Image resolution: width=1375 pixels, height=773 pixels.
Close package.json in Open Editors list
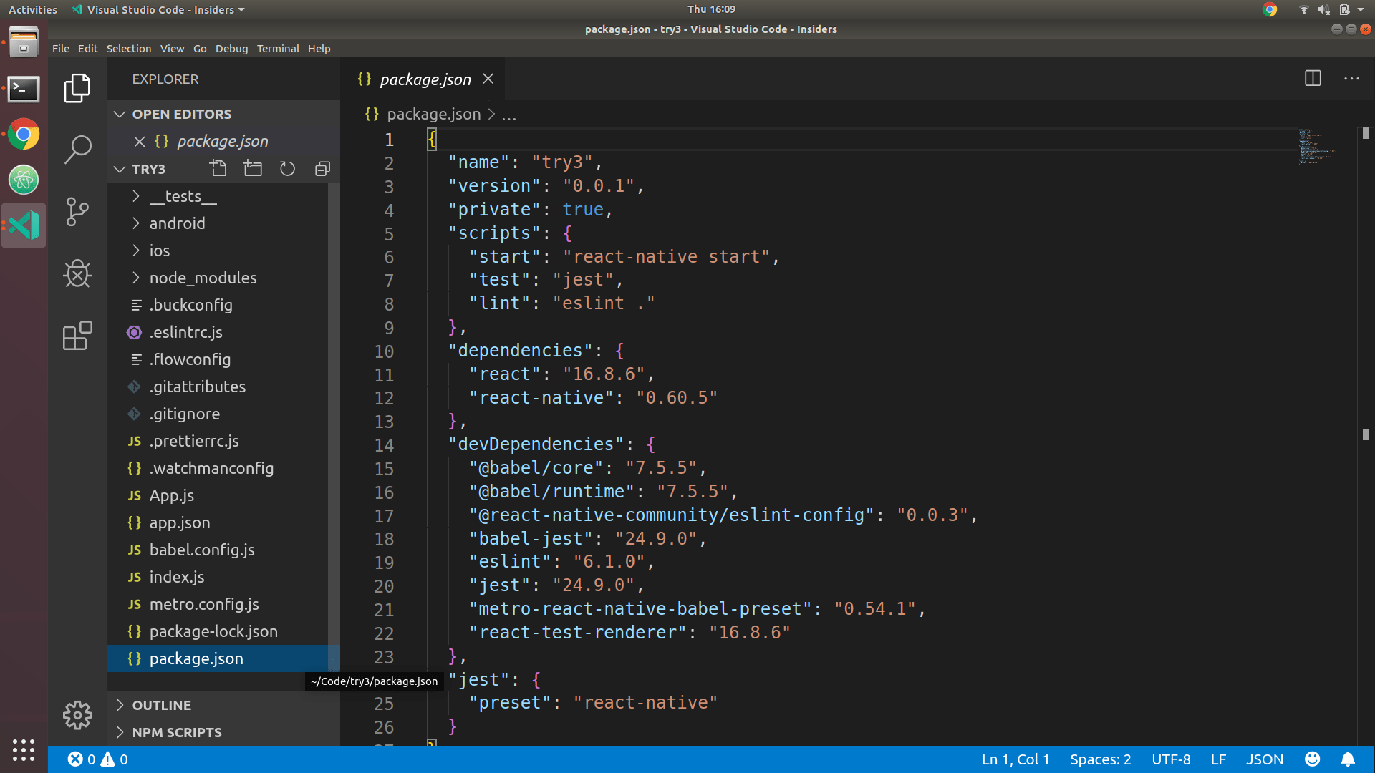point(140,142)
